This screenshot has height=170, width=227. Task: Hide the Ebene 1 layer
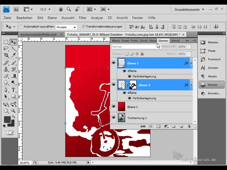[114, 63]
